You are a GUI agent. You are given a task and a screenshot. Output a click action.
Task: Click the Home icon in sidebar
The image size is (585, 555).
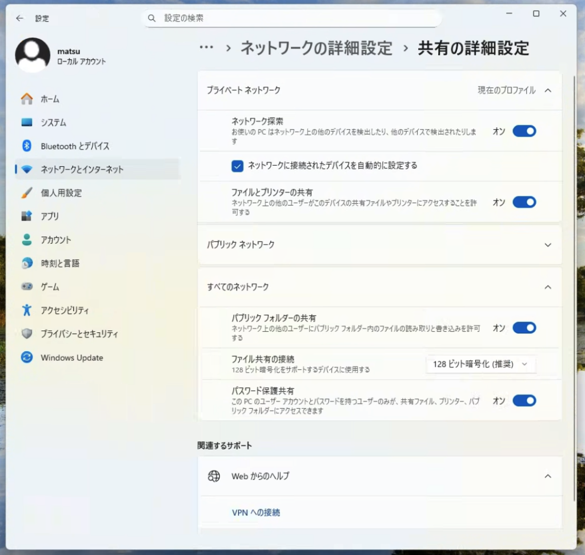point(27,99)
